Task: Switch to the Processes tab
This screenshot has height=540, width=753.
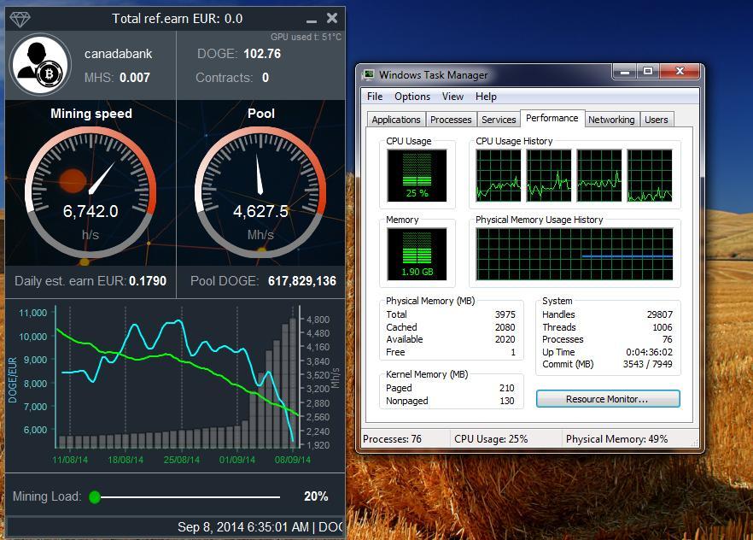Action: click(x=451, y=120)
